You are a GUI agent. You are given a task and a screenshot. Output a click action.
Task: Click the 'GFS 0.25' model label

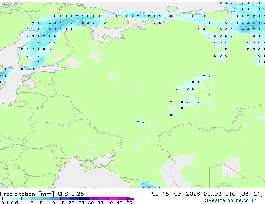pos(71,194)
